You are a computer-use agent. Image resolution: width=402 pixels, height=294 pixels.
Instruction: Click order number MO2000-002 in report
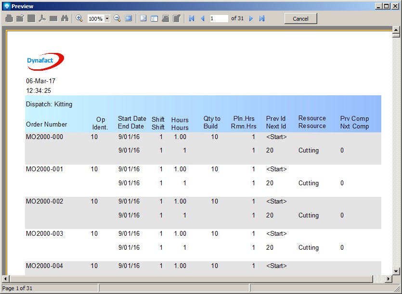click(44, 201)
